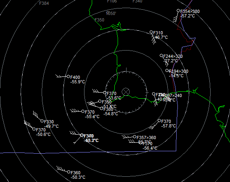Screen dimensions: 230x182
Task: Click the F360 flight level label
Action: coord(76,173)
